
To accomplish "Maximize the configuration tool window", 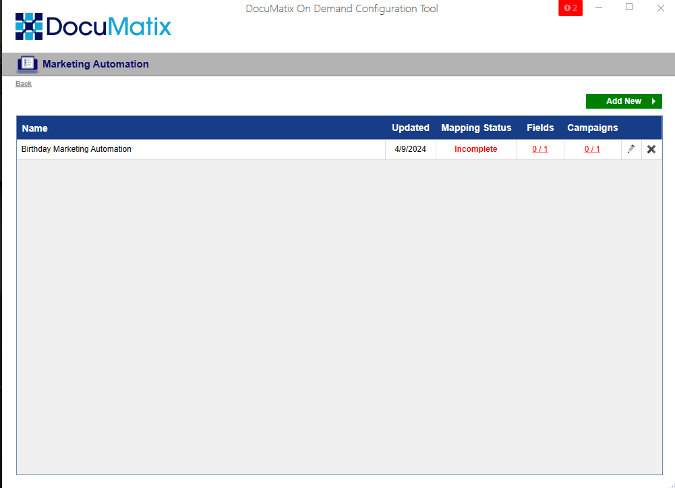I will click(629, 7).
